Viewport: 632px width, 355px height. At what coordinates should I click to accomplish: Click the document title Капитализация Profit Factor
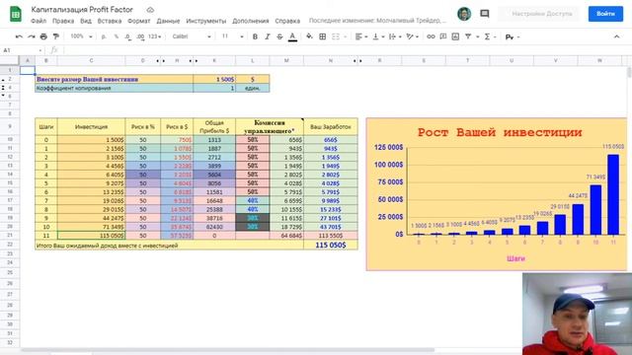pos(82,10)
